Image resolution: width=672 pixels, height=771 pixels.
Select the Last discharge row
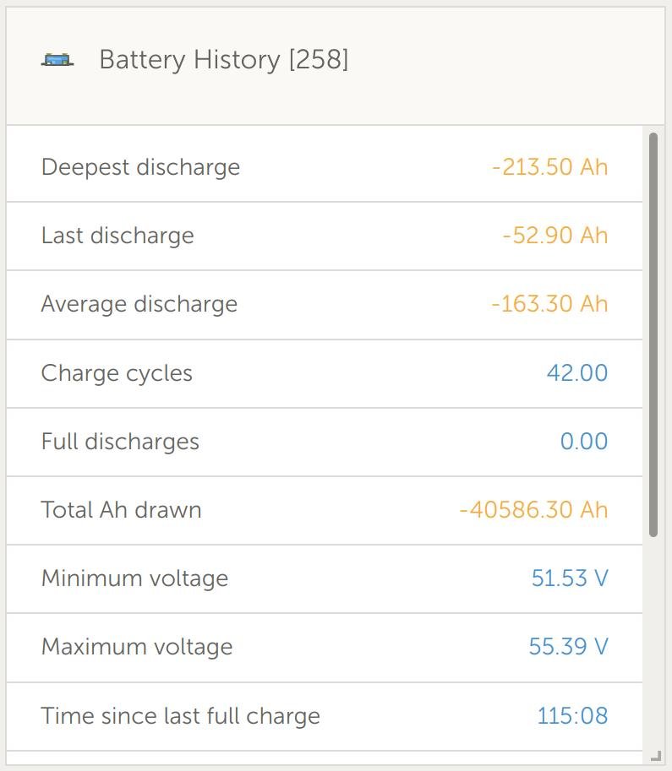[x=324, y=236]
